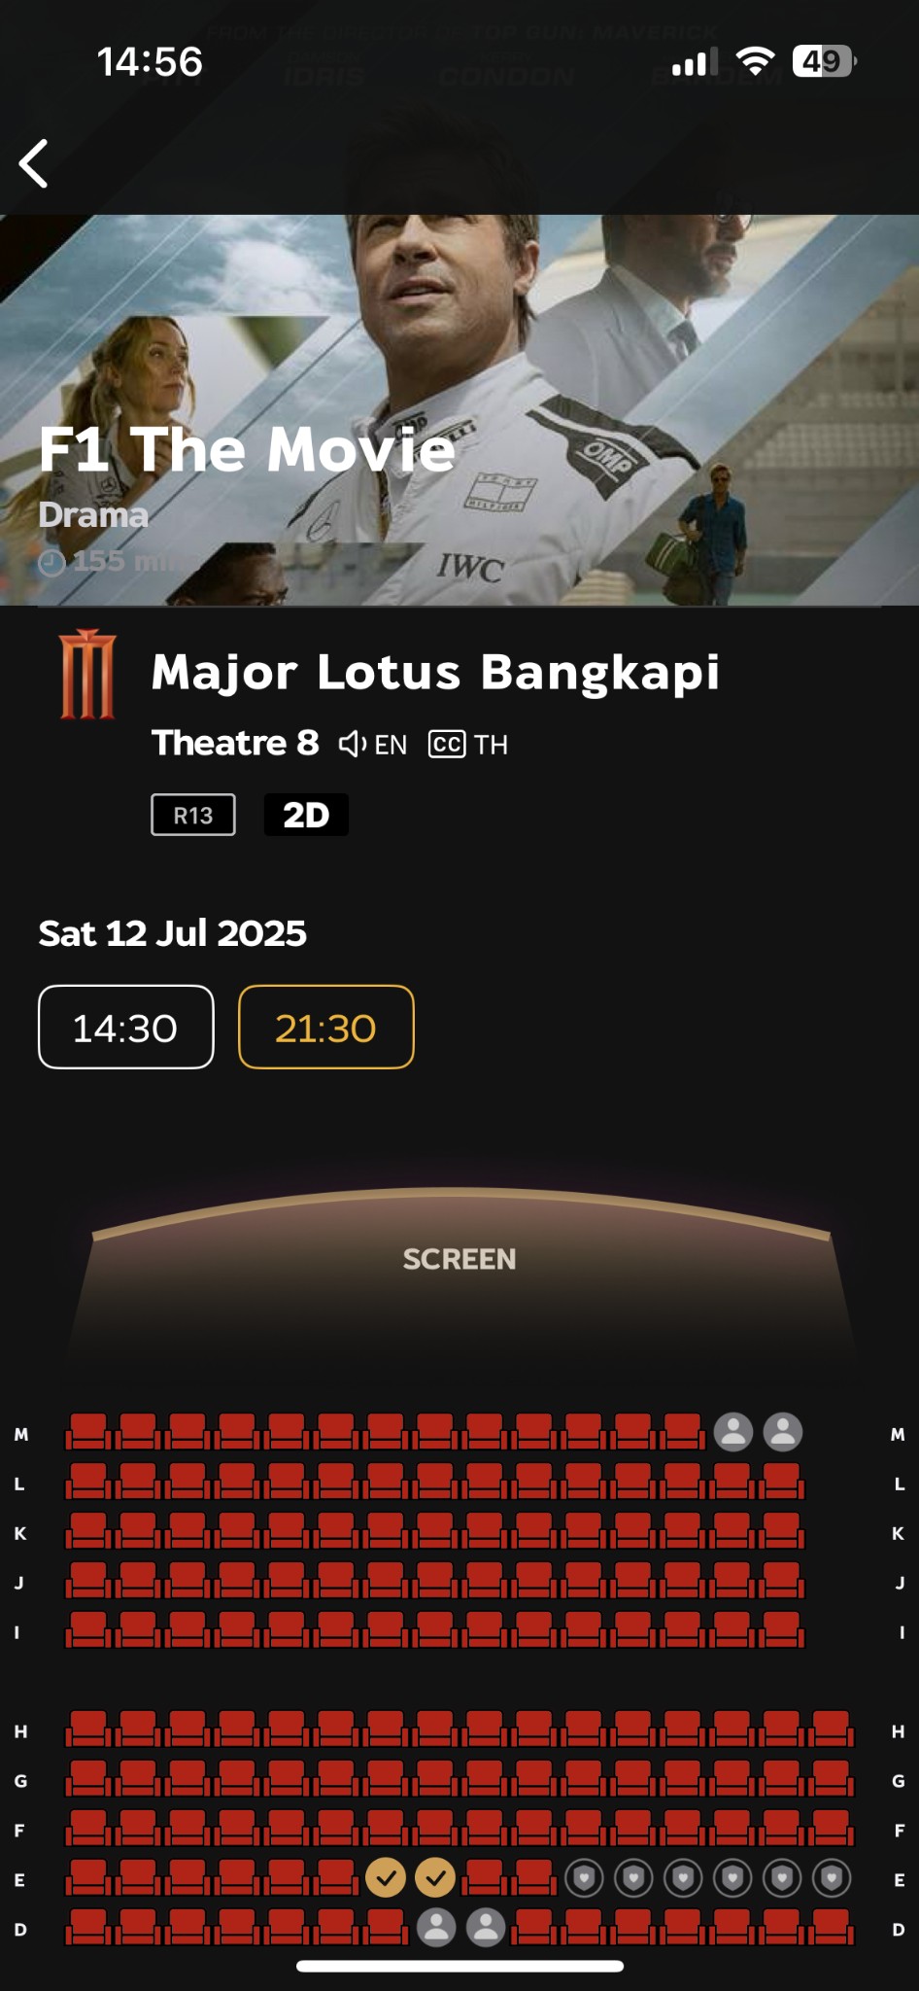Tap the movie poster banner image
Viewport: 919px width, 1991px height.
coord(459,409)
